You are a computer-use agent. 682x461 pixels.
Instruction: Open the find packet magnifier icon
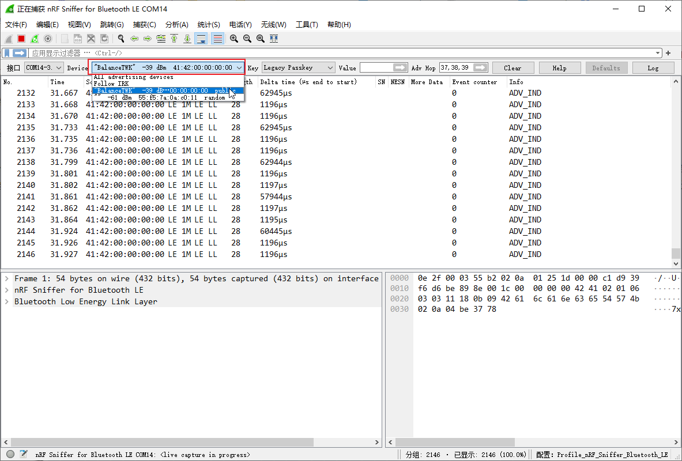120,38
